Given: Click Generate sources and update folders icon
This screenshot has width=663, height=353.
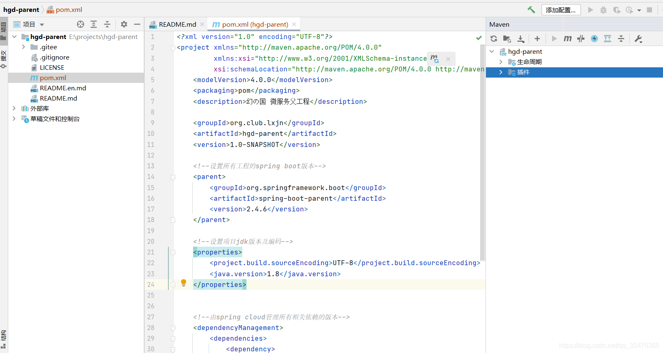Looking at the screenshot, I should point(507,39).
